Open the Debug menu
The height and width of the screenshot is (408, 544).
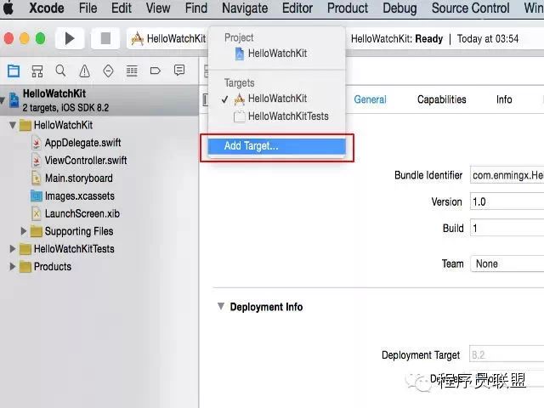[x=399, y=8]
